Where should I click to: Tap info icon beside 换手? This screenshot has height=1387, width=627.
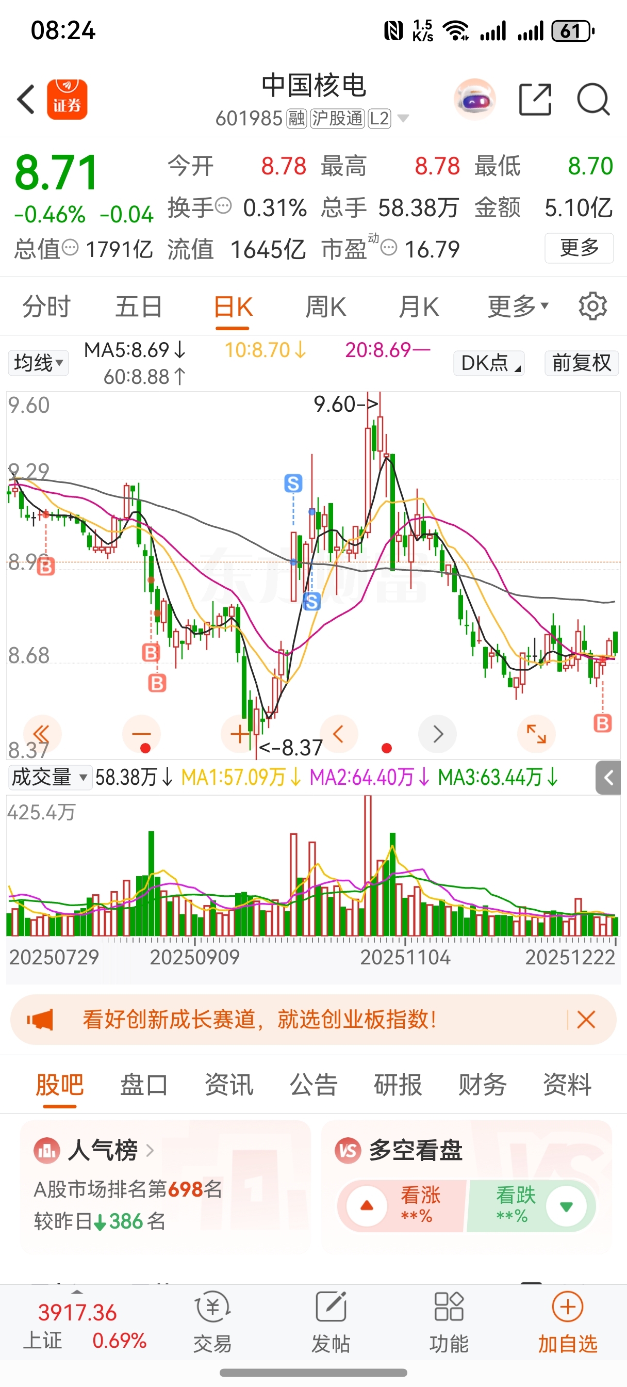(223, 205)
